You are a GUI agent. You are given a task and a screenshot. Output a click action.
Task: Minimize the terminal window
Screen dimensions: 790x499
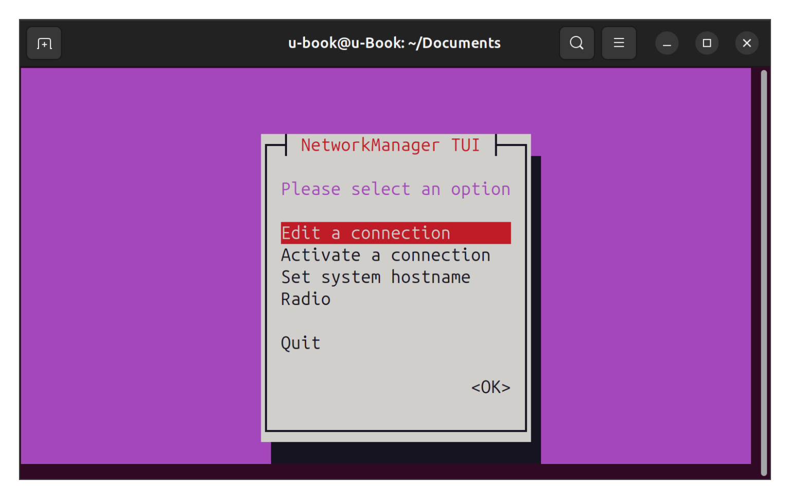[x=667, y=43]
